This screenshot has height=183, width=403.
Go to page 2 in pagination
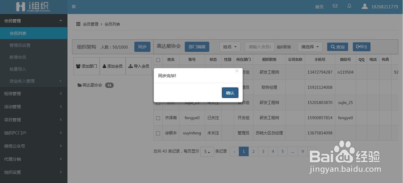pyautogui.click(x=253, y=152)
